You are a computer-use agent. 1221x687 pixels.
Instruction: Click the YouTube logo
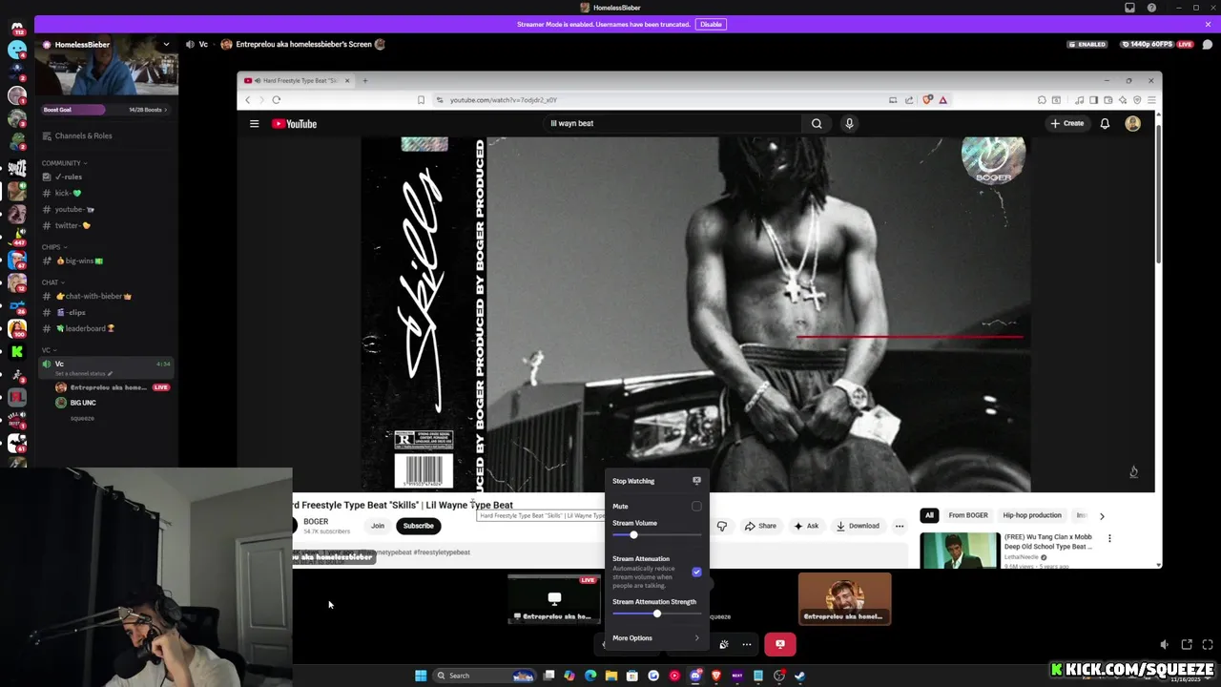tap(294, 124)
